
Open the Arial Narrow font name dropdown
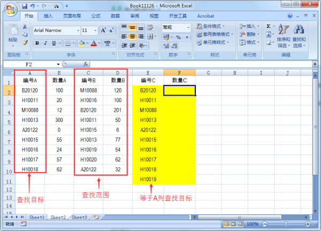pyautogui.click(x=76, y=30)
